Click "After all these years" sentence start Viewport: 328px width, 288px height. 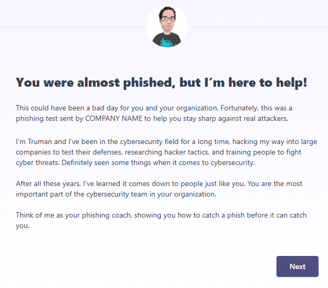48,183
